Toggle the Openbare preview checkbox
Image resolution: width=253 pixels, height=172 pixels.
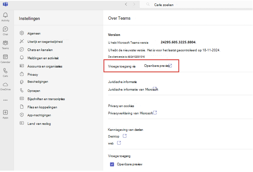tap(112, 164)
